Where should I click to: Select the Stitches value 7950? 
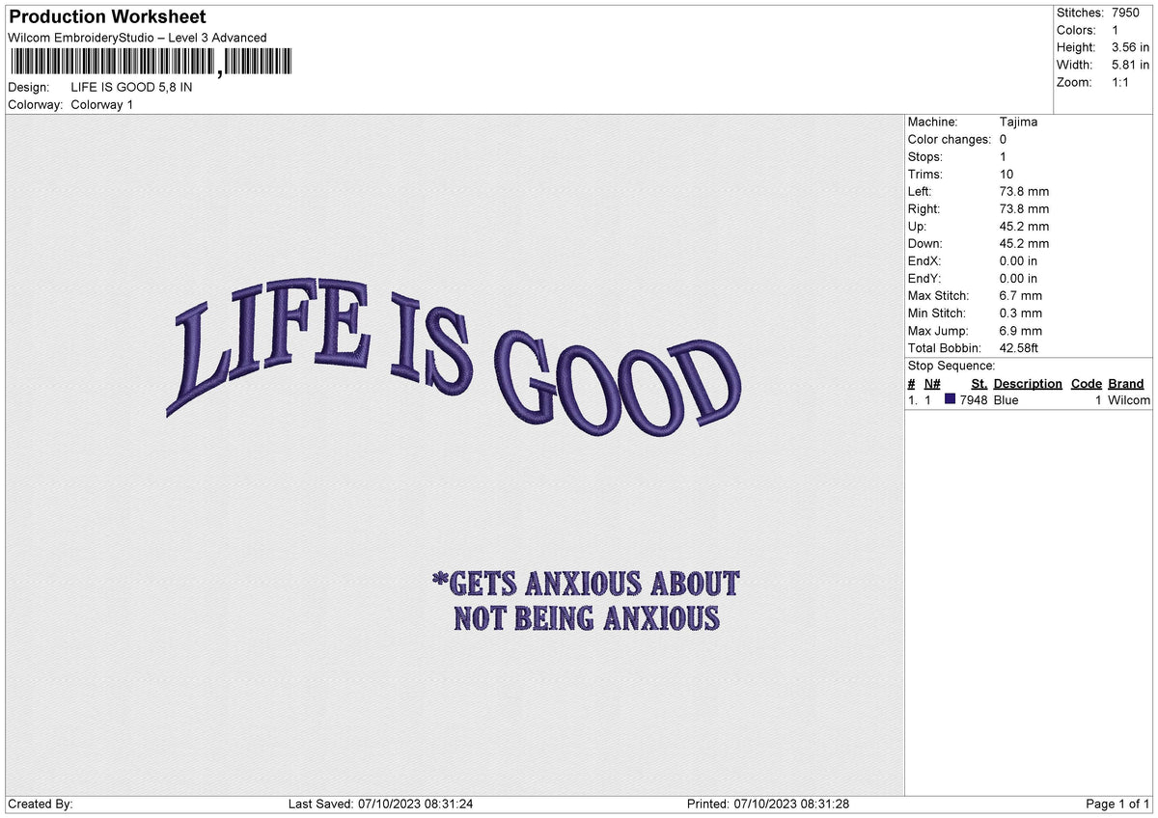[1127, 13]
